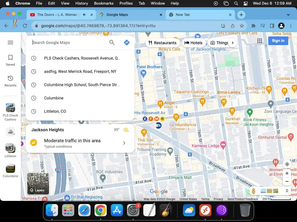Open the Recents panel
Image resolution: width=297 pixels, height=222 pixels.
[10, 81]
